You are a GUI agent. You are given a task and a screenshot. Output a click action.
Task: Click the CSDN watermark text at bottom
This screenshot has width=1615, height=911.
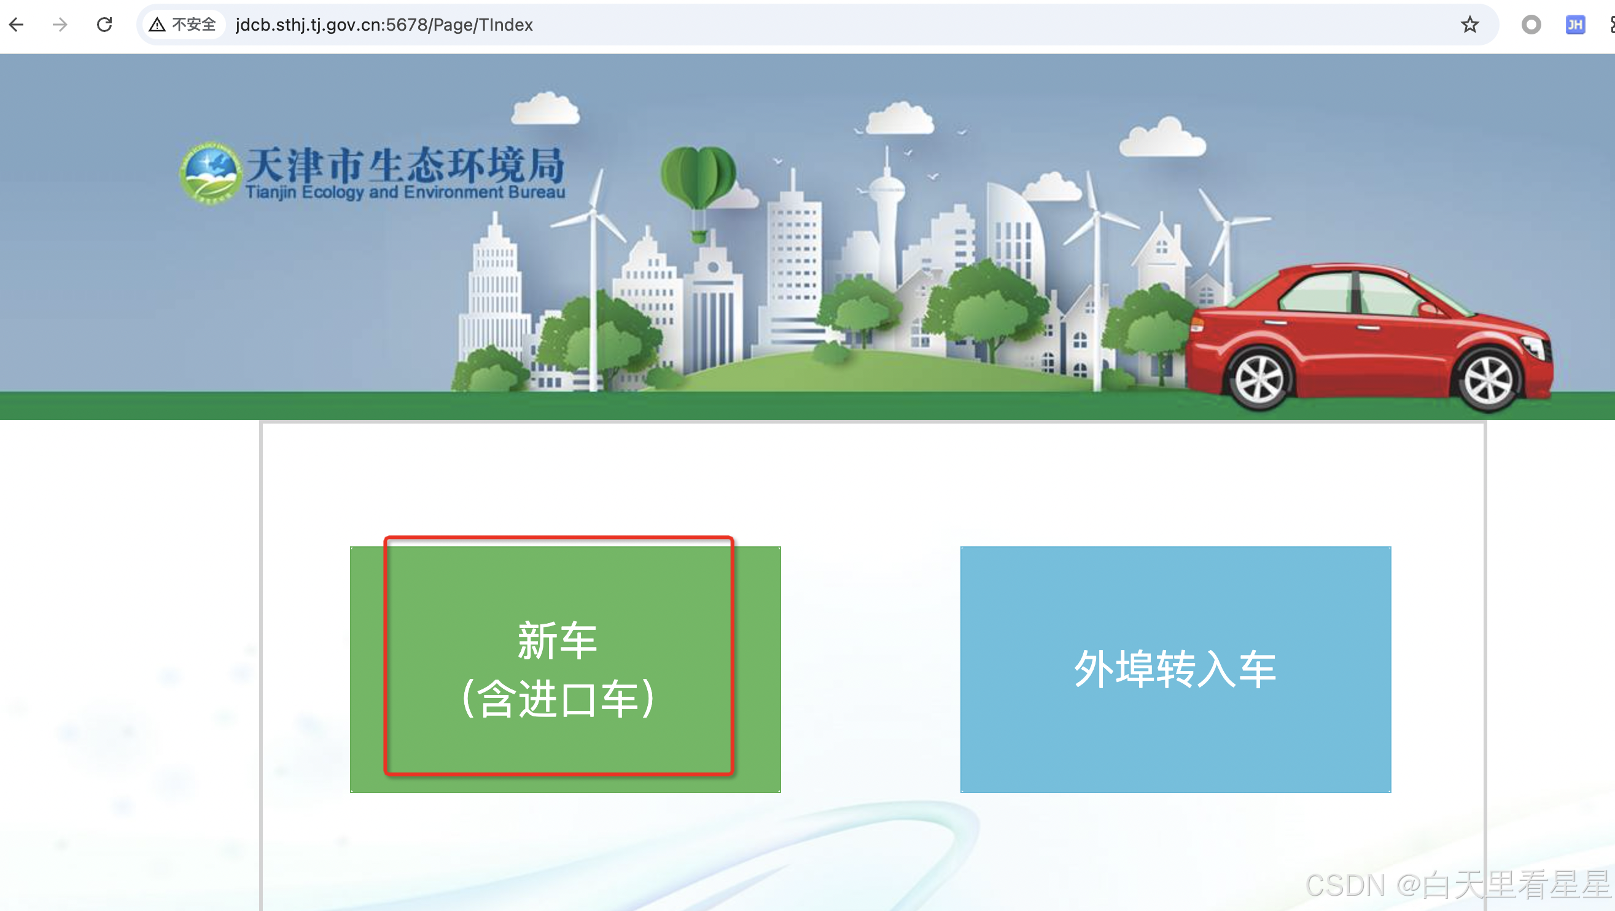[1458, 885]
